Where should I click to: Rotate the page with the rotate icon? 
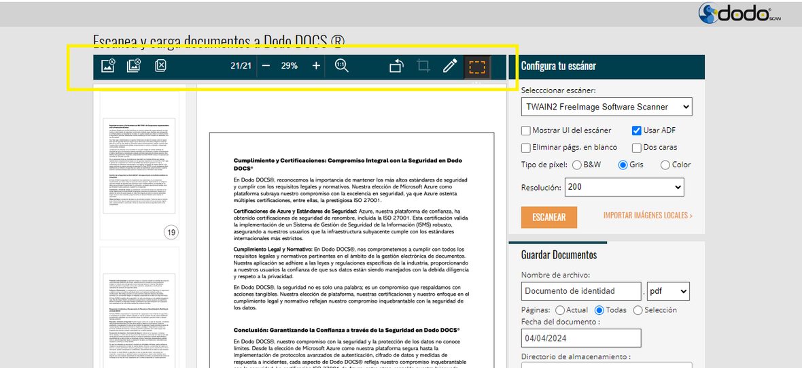[x=396, y=65]
